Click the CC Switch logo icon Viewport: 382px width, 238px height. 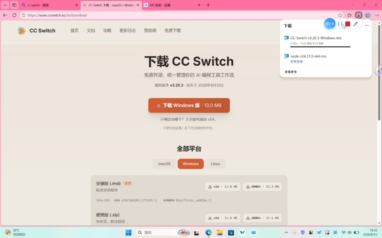coord(21,31)
